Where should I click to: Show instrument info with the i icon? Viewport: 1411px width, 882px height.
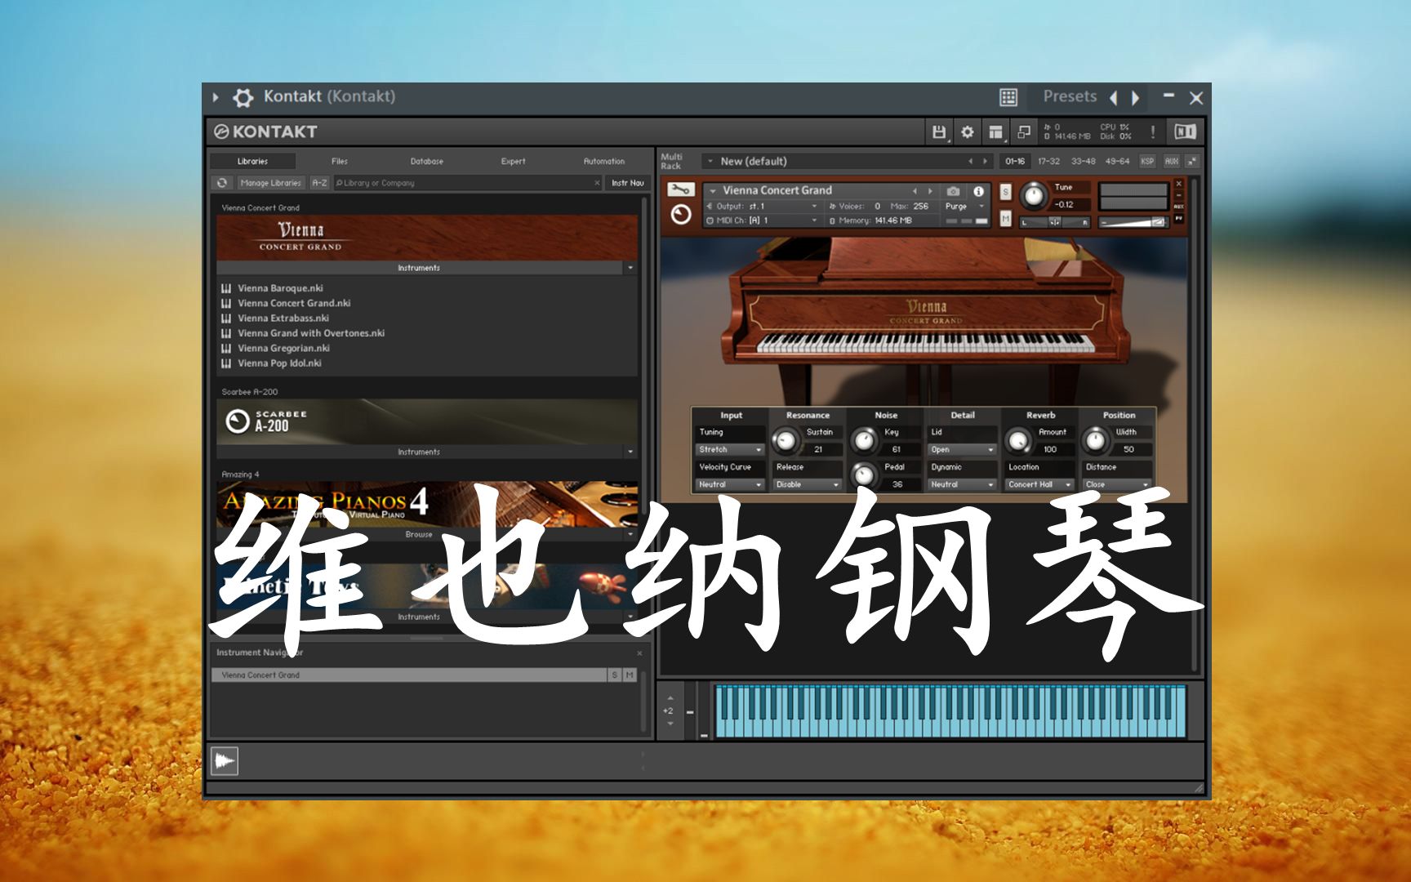[x=978, y=191]
